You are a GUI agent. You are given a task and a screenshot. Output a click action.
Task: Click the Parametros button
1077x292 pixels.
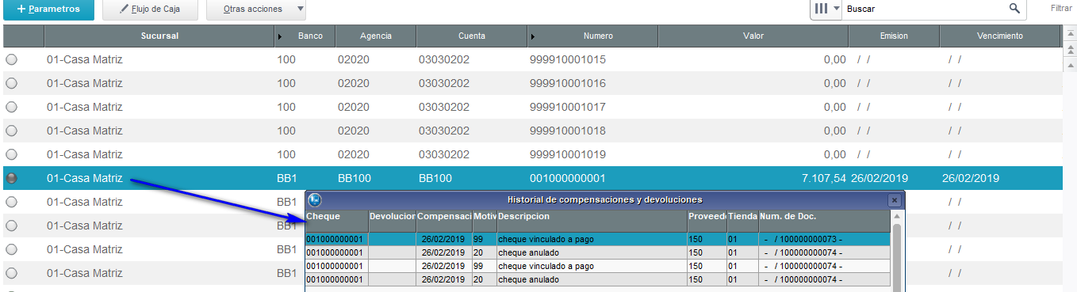tap(48, 9)
